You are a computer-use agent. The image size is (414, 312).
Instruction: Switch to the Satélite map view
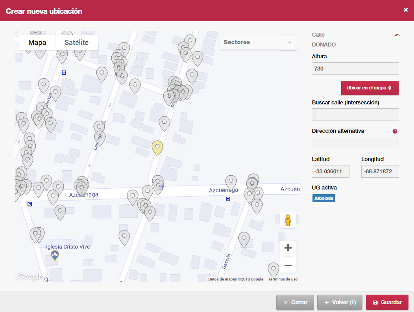click(x=76, y=43)
